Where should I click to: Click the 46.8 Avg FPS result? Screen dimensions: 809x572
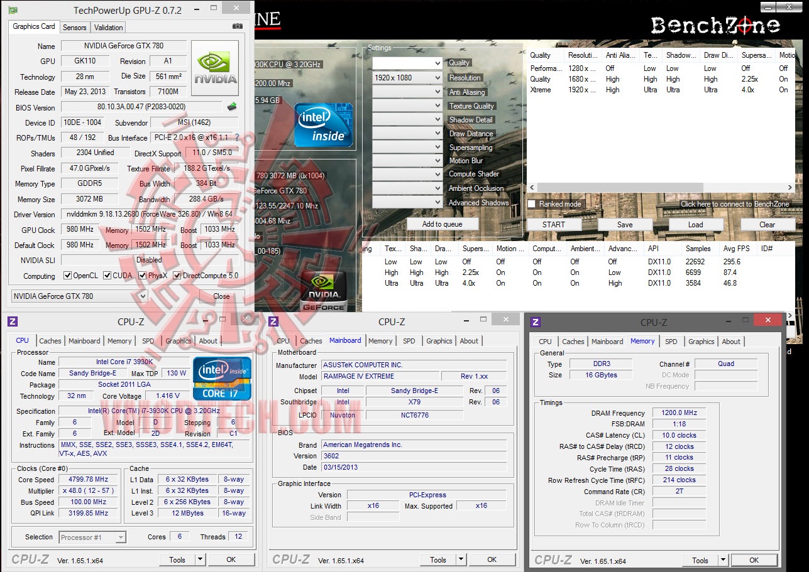[x=730, y=283]
